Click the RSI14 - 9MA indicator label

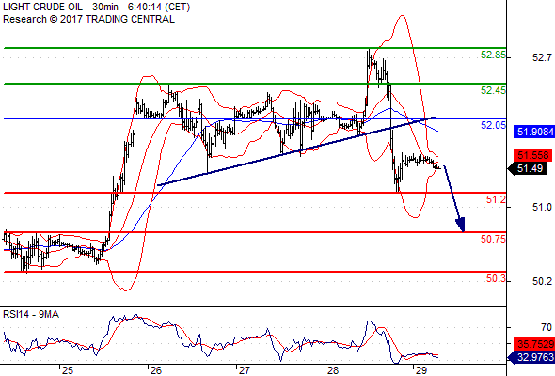pyautogui.click(x=31, y=314)
